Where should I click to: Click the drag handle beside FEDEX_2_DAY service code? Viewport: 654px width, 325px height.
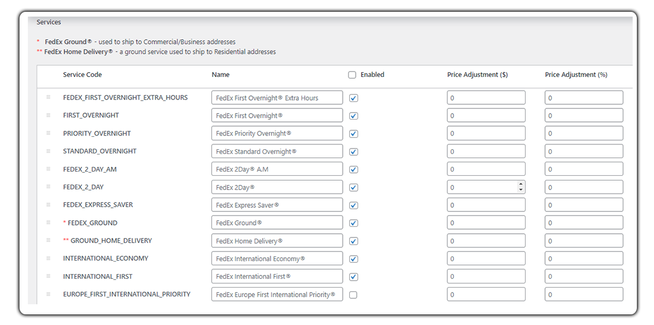49,187
